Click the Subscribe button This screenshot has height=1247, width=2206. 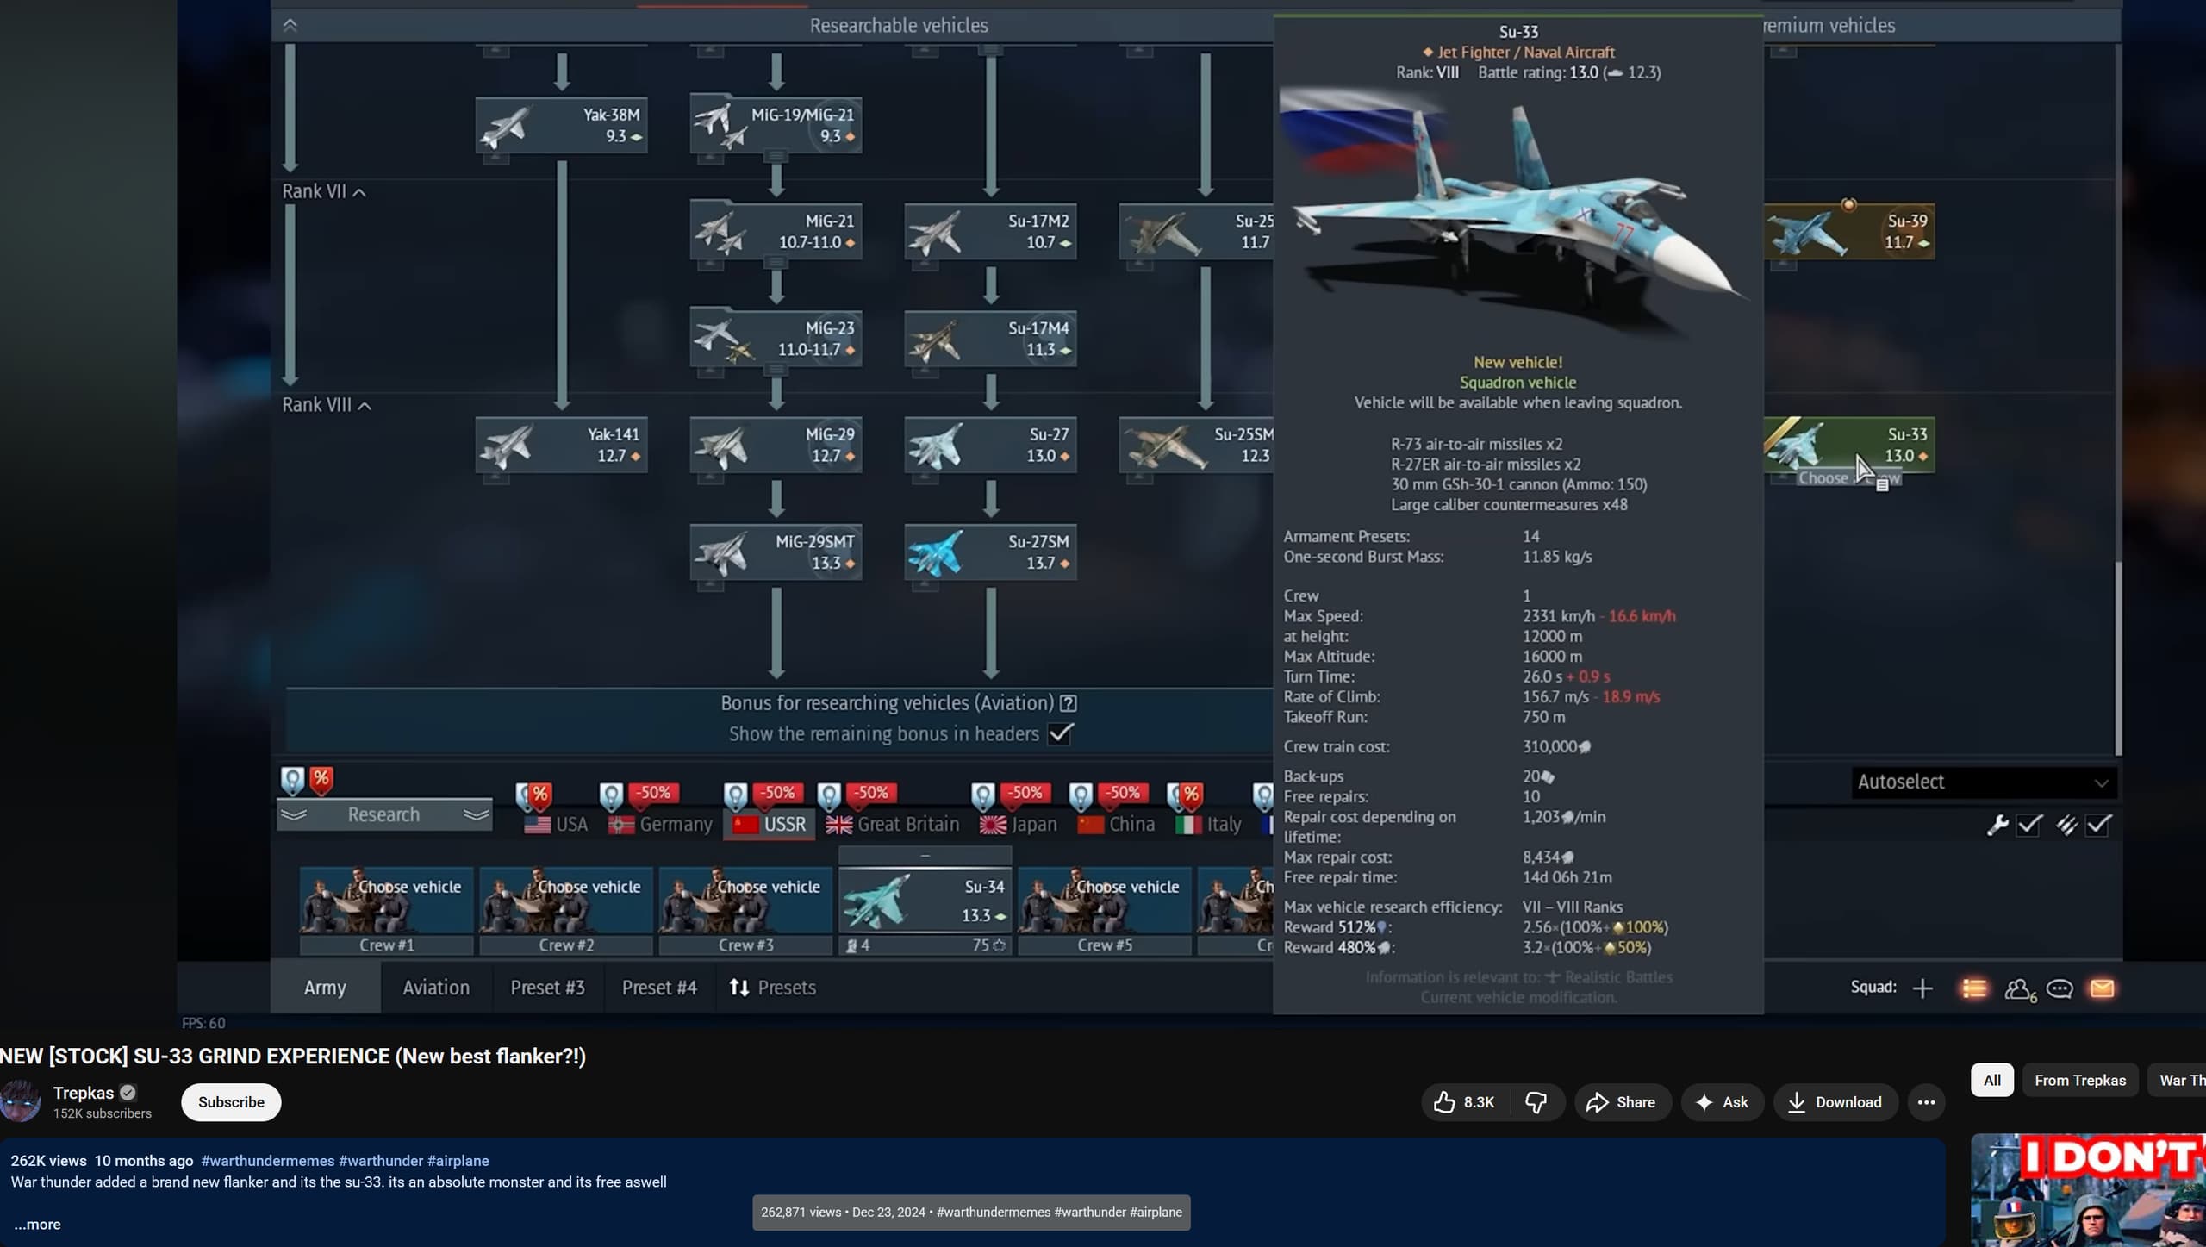click(x=231, y=1102)
